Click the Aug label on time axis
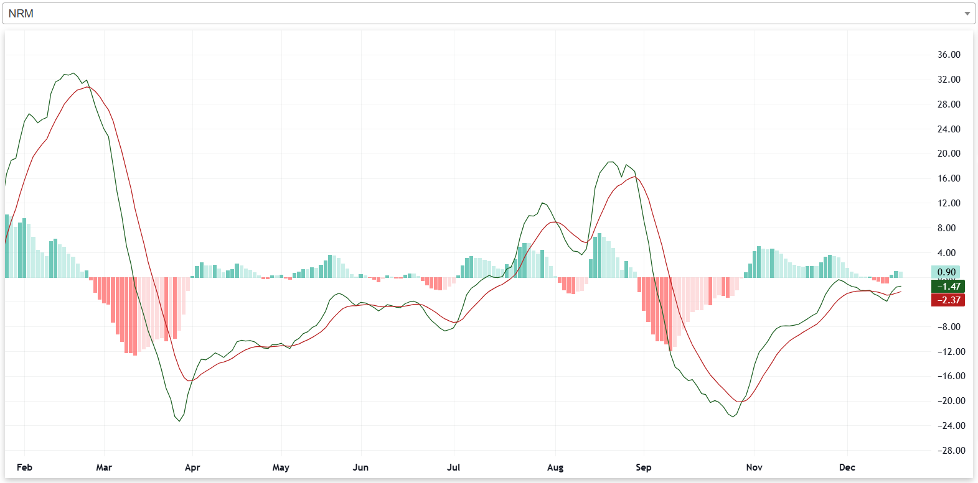Screen dimensions: 978x483 point(555,467)
